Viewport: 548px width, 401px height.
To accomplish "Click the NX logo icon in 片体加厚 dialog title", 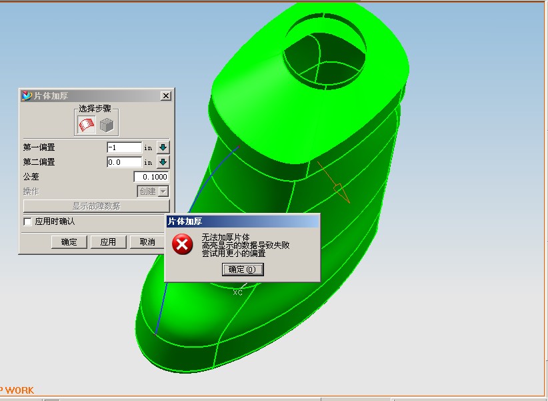I will pyautogui.click(x=27, y=96).
